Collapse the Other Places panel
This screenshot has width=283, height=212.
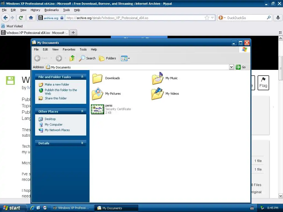pyautogui.click(x=82, y=111)
